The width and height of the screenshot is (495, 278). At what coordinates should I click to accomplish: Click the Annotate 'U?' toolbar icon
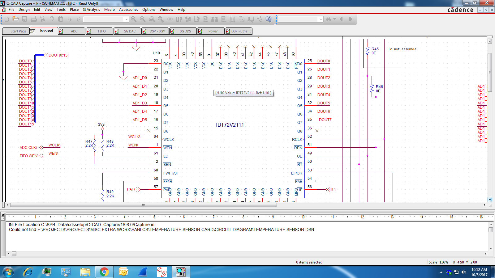pos(179,19)
